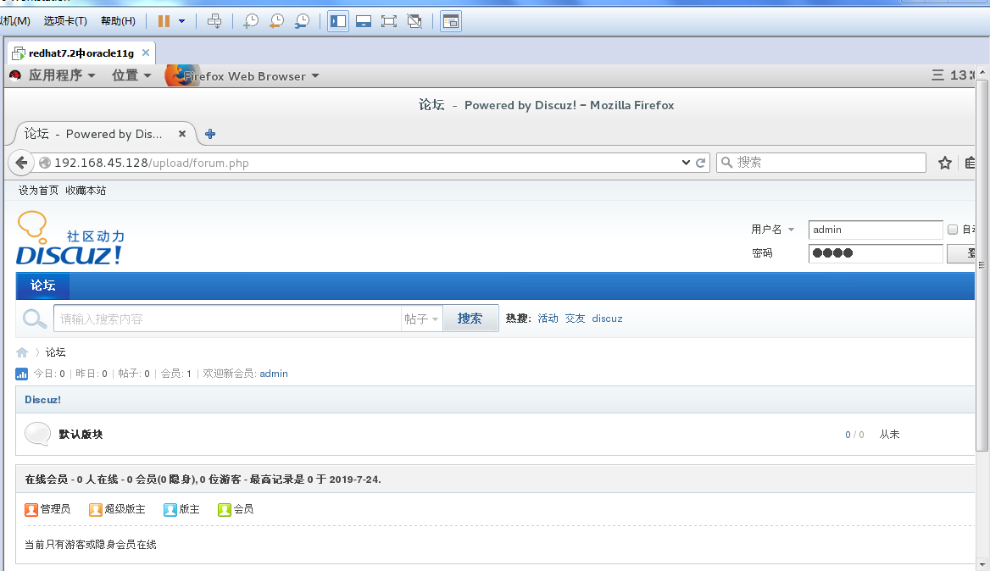
Task: Toggle the thumbnail bar view
Action: [x=364, y=21]
